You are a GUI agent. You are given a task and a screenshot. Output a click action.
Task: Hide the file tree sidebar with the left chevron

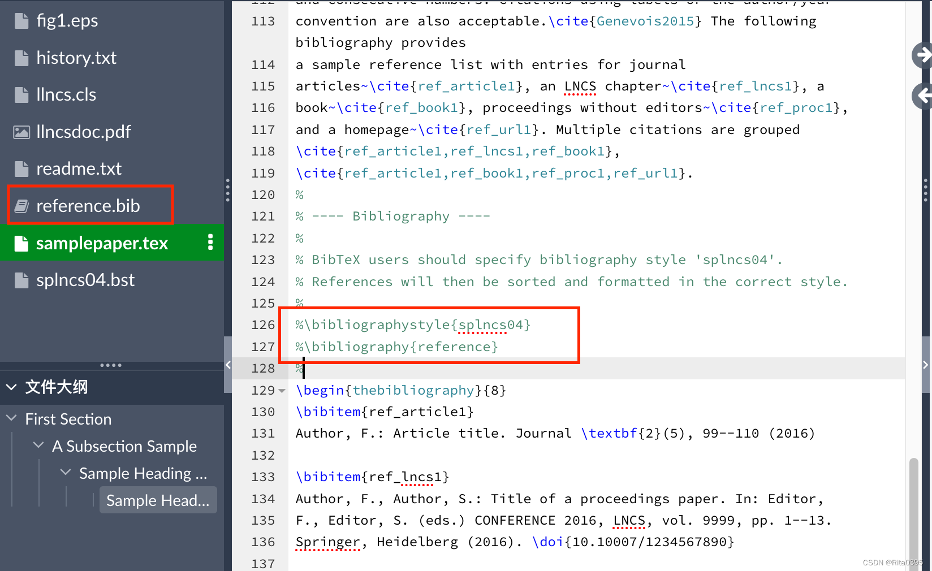coord(228,365)
